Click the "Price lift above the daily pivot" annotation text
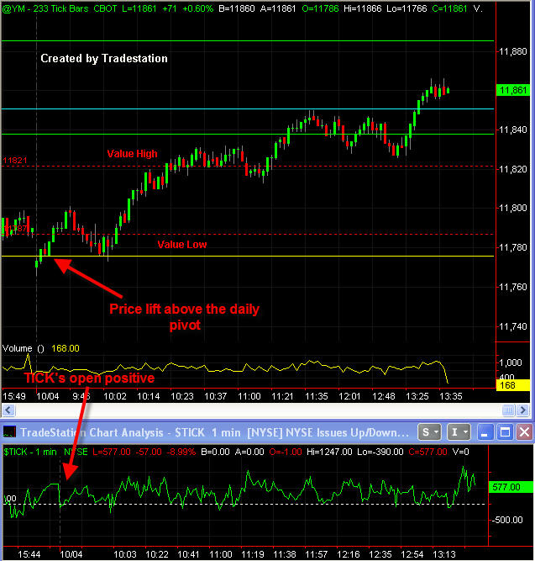535x561 pixels. [185, 317]
